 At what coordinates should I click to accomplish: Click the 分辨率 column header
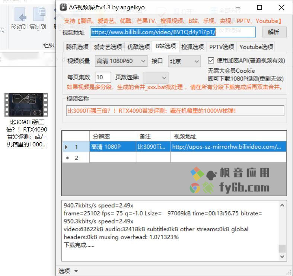pos(113,136)
